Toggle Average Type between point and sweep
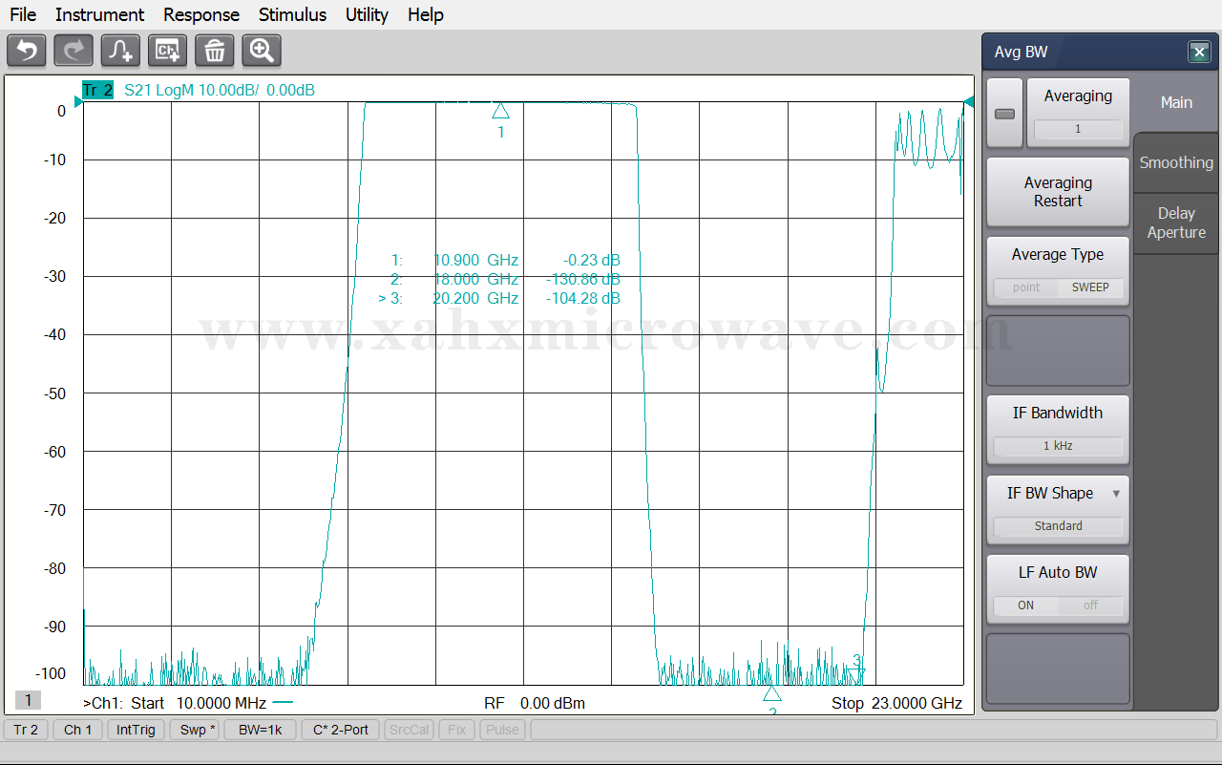 (1058, 287)
